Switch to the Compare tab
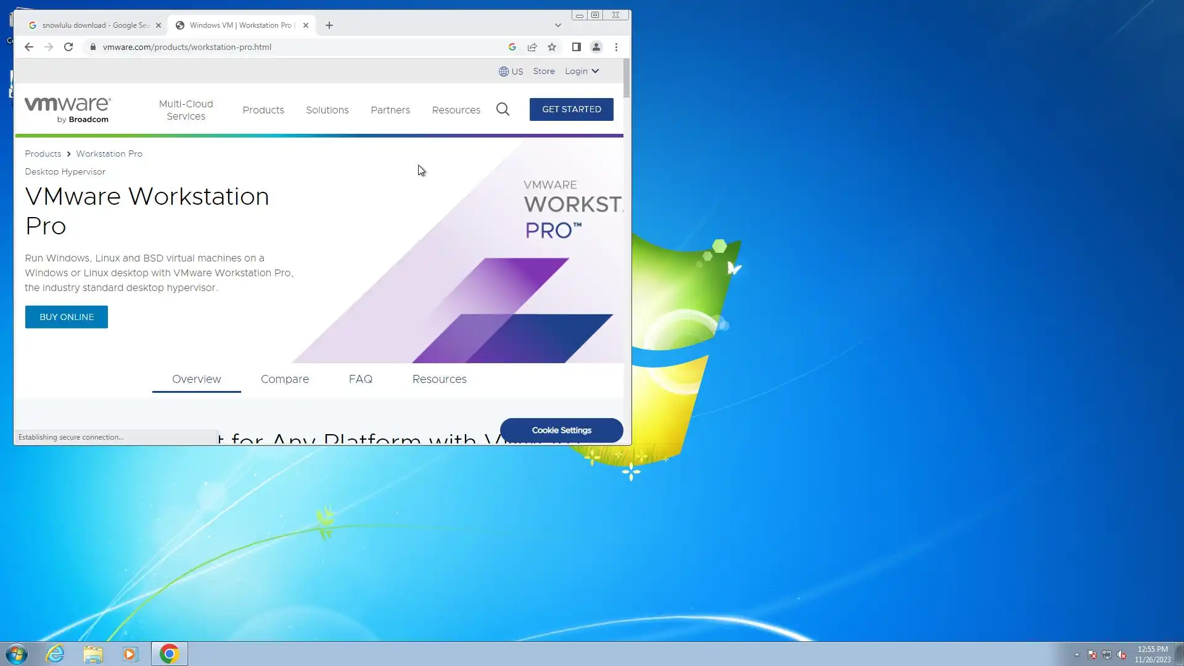This screenshot has height=666, width=1184. [284, 379]
